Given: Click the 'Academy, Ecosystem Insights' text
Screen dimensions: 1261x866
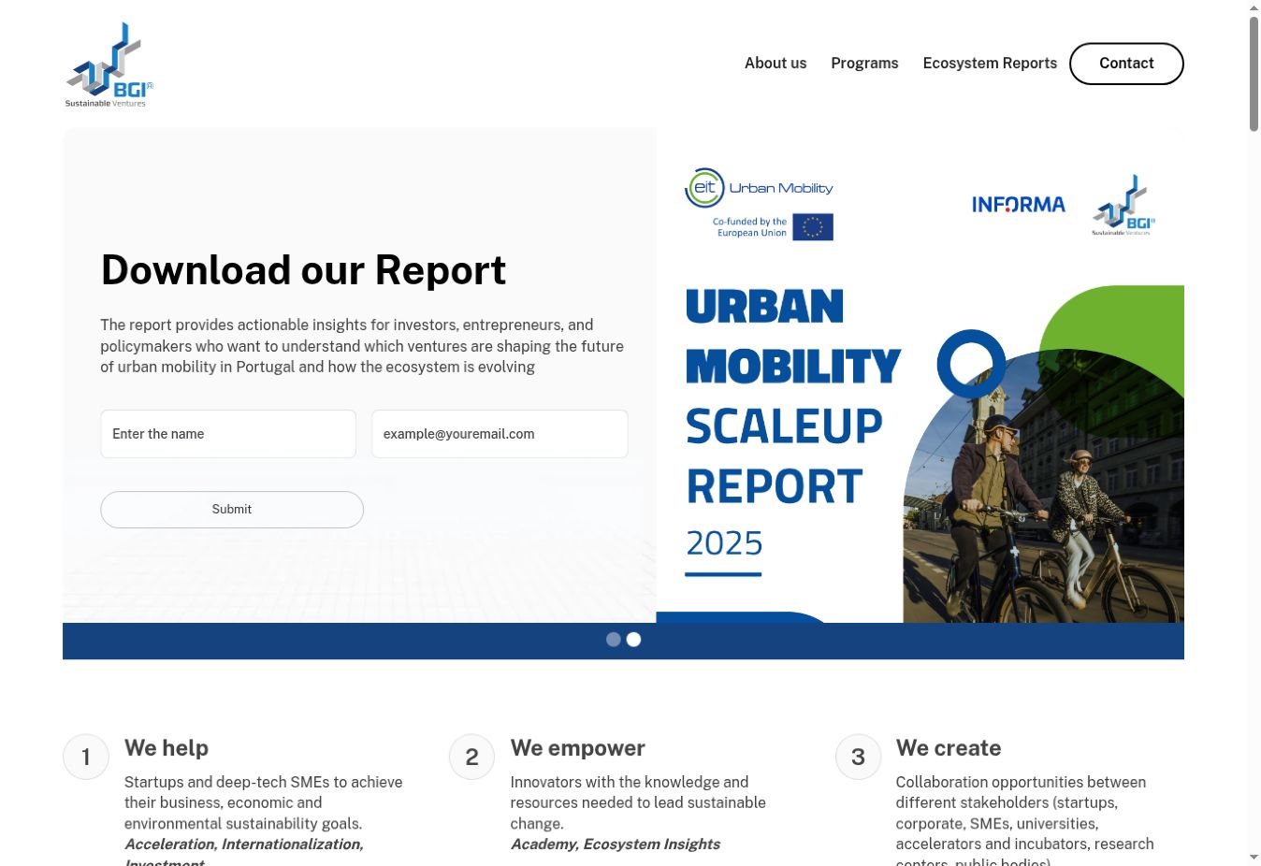Looking at the screenshot, I should (x=616, y=844).
